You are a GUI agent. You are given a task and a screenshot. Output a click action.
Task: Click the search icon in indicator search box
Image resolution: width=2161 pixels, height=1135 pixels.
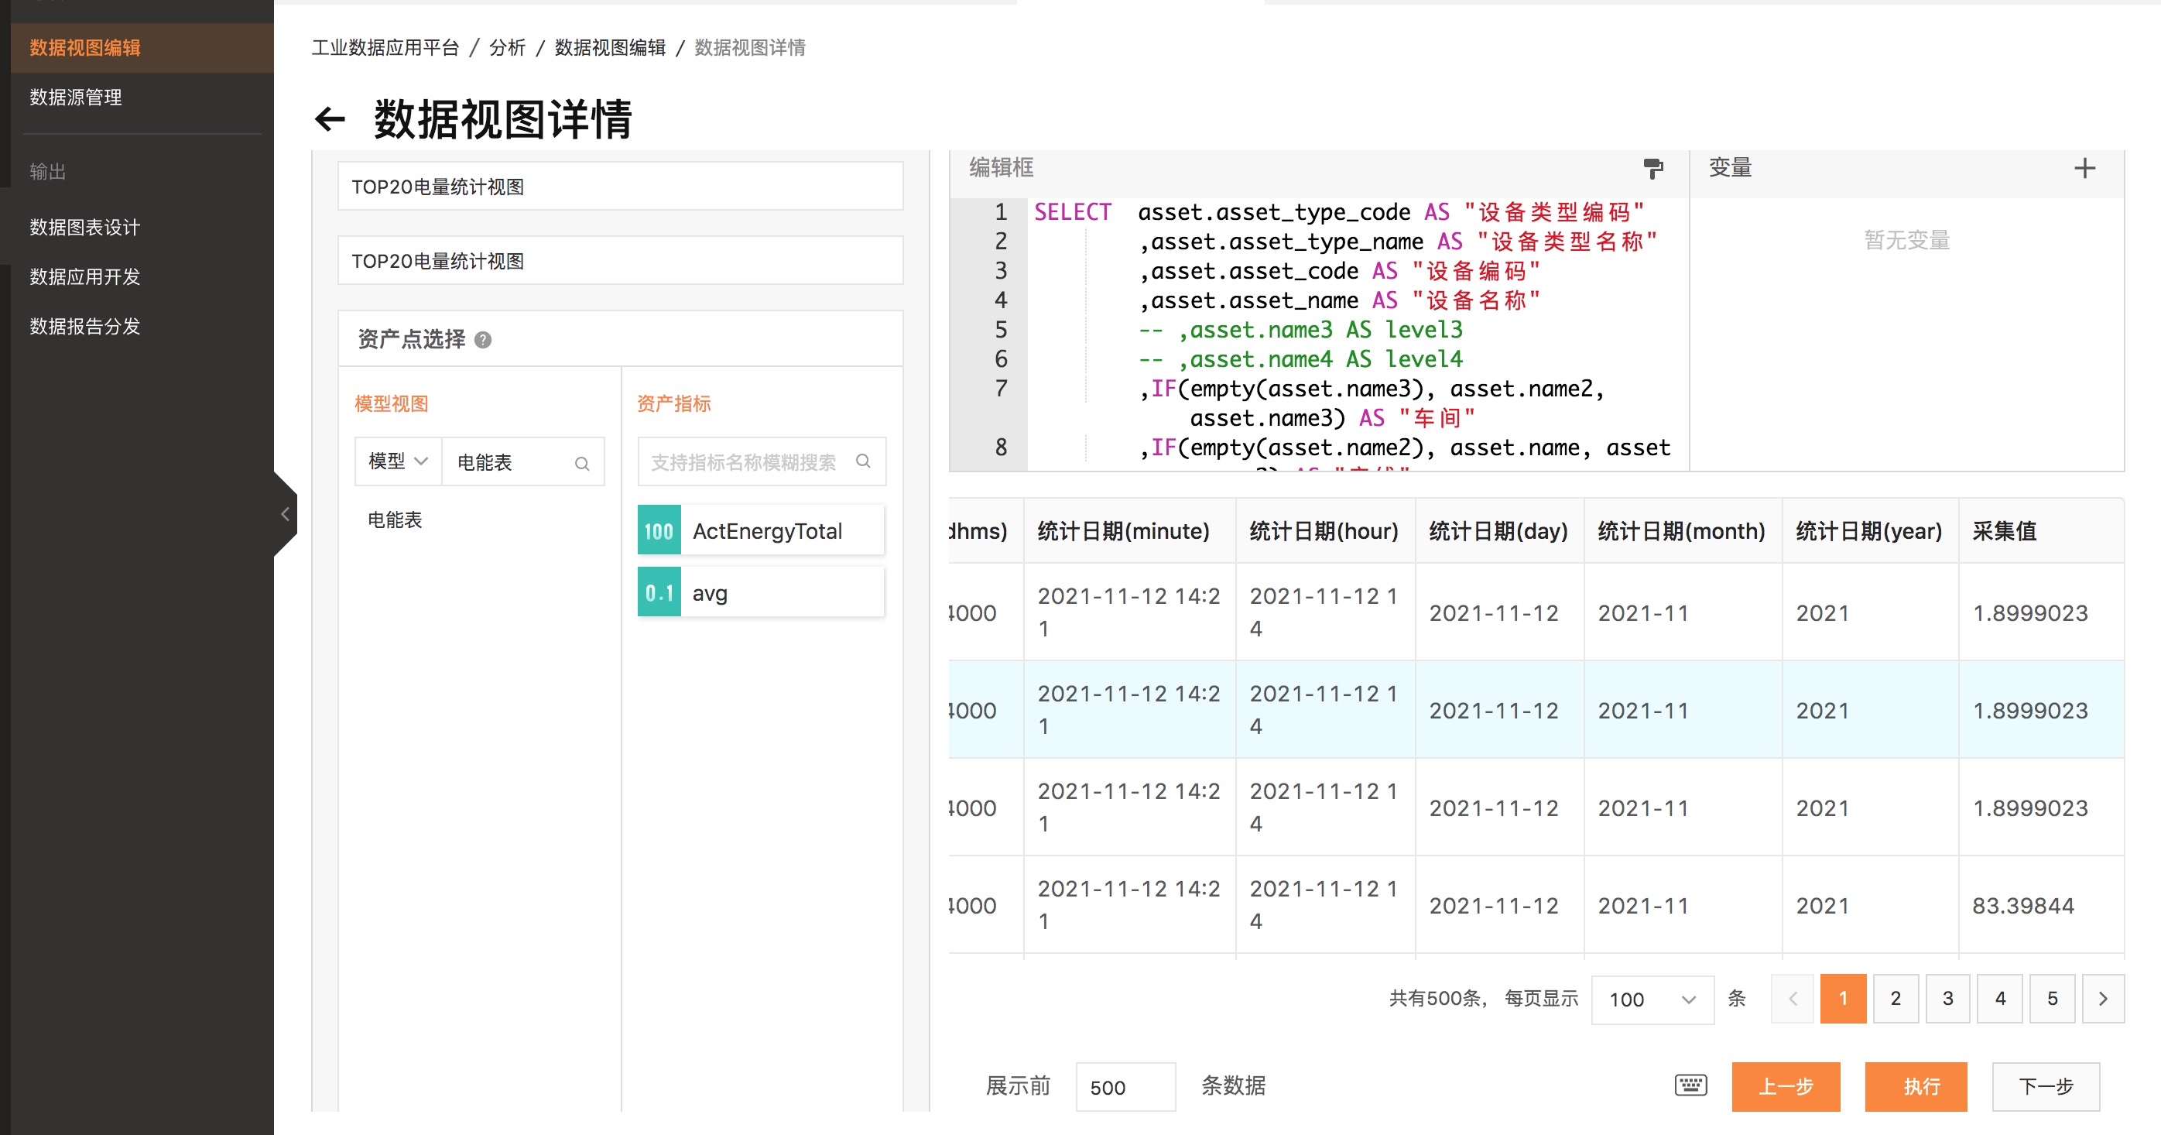[863, 461]
